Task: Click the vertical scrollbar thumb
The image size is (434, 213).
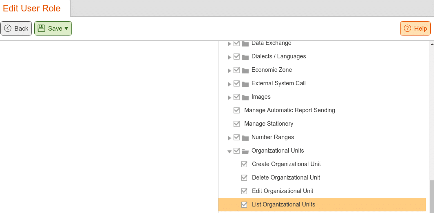Action: click(432, 197)
